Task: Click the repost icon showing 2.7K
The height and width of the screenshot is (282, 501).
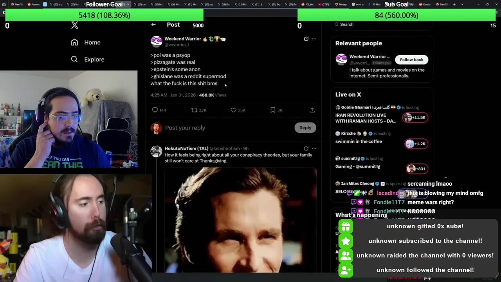Action: point(194,110)
